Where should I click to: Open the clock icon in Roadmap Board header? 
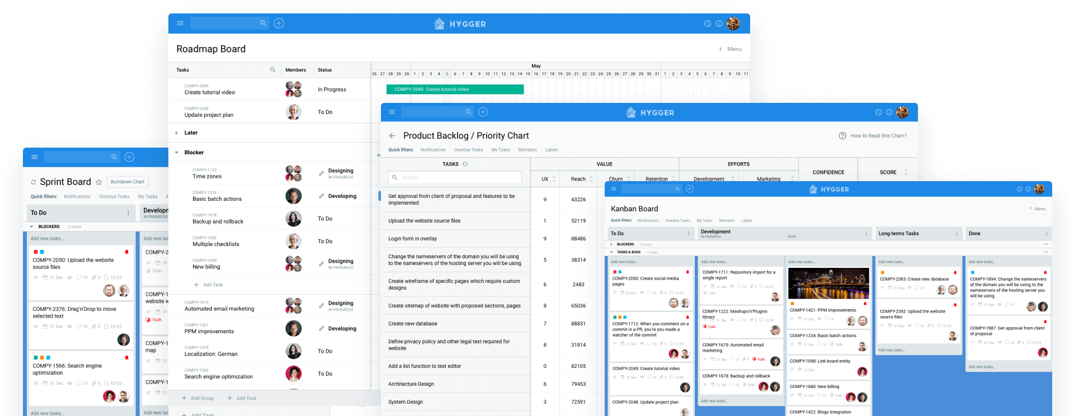(x=707, y=23)
